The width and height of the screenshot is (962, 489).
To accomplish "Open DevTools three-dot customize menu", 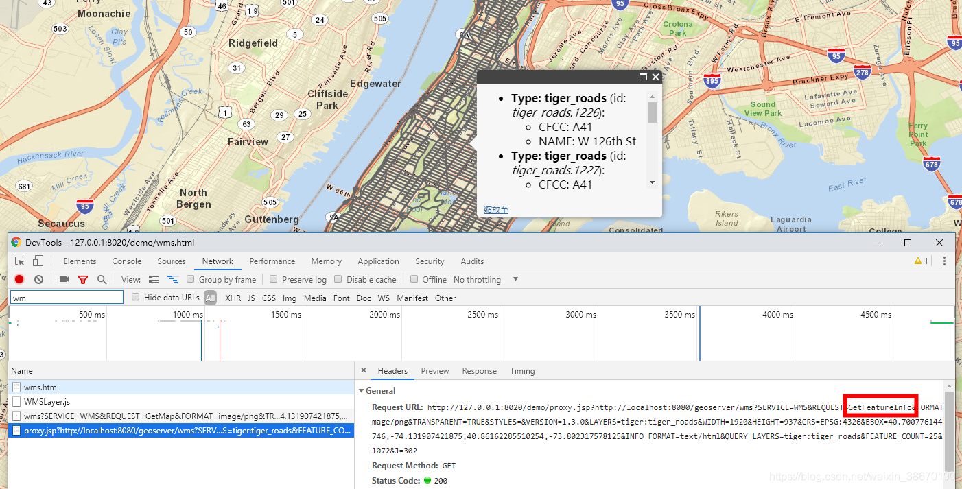I will click(x=944, y=261).
